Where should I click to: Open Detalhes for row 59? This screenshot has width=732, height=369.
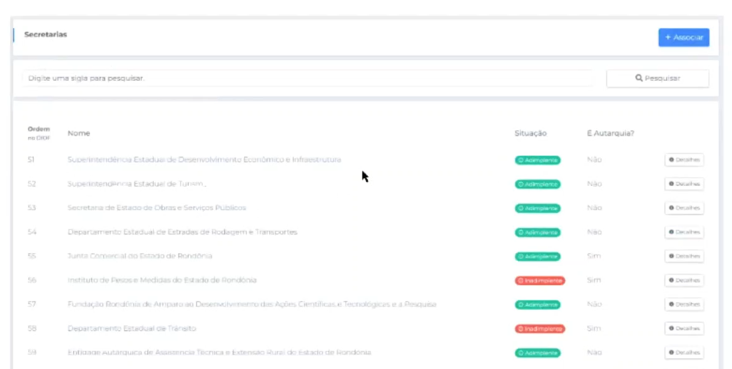click(x=684, y=352)
